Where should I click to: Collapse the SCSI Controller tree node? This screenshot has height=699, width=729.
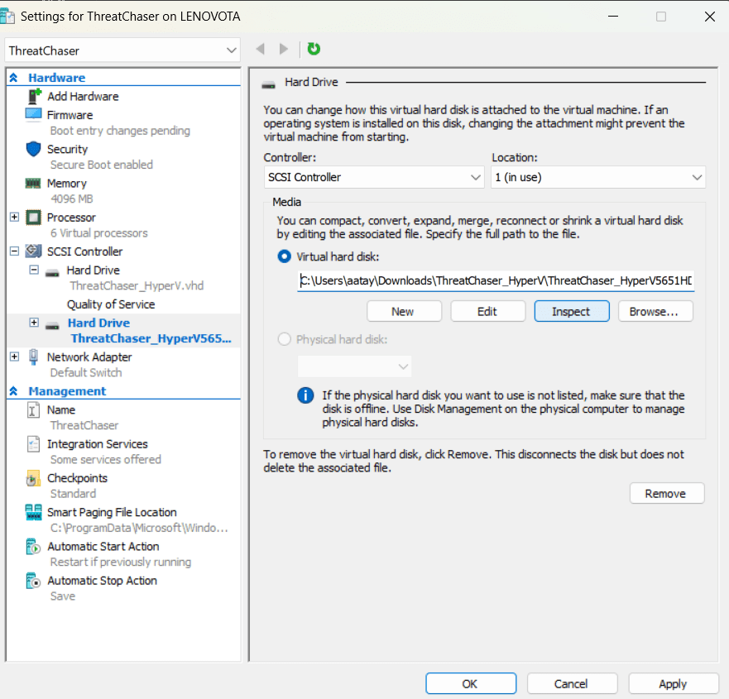click(14, 251)
